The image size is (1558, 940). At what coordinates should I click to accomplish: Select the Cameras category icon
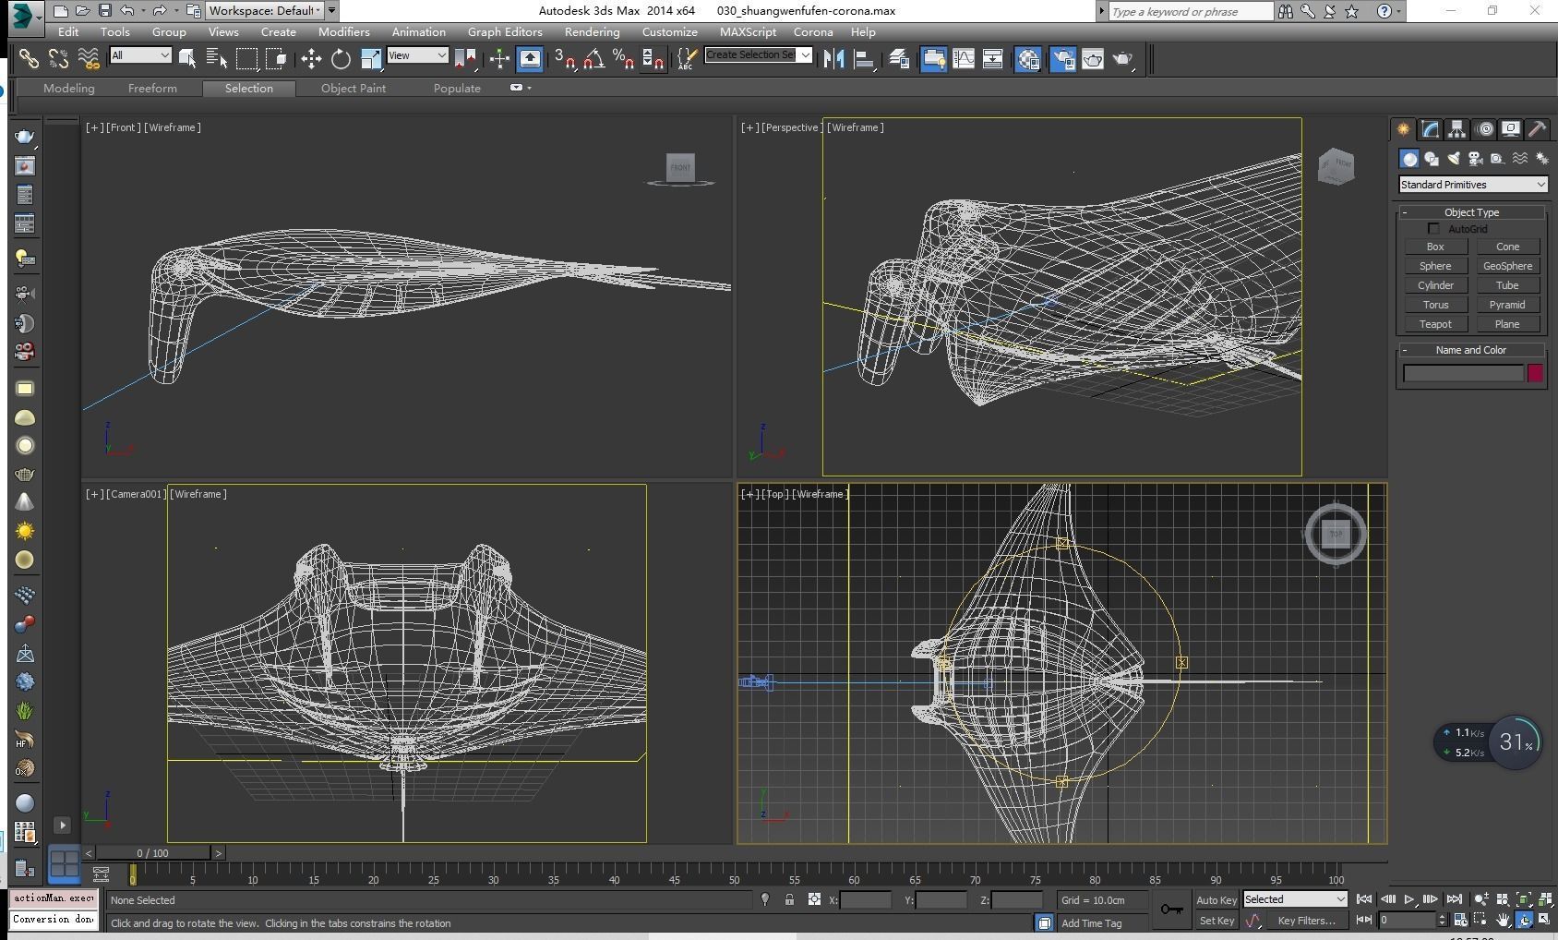pyautogui.click(x=1475, y=159)
